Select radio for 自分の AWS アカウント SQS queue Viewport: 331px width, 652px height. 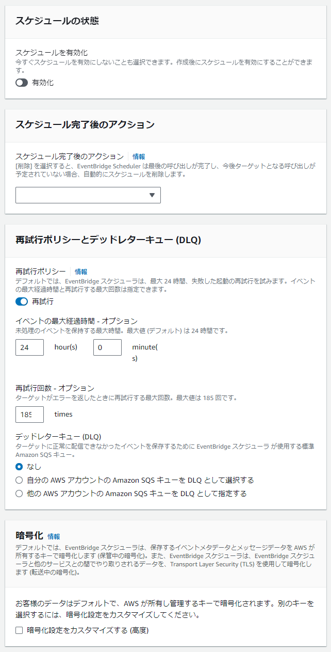click(19, 480)
